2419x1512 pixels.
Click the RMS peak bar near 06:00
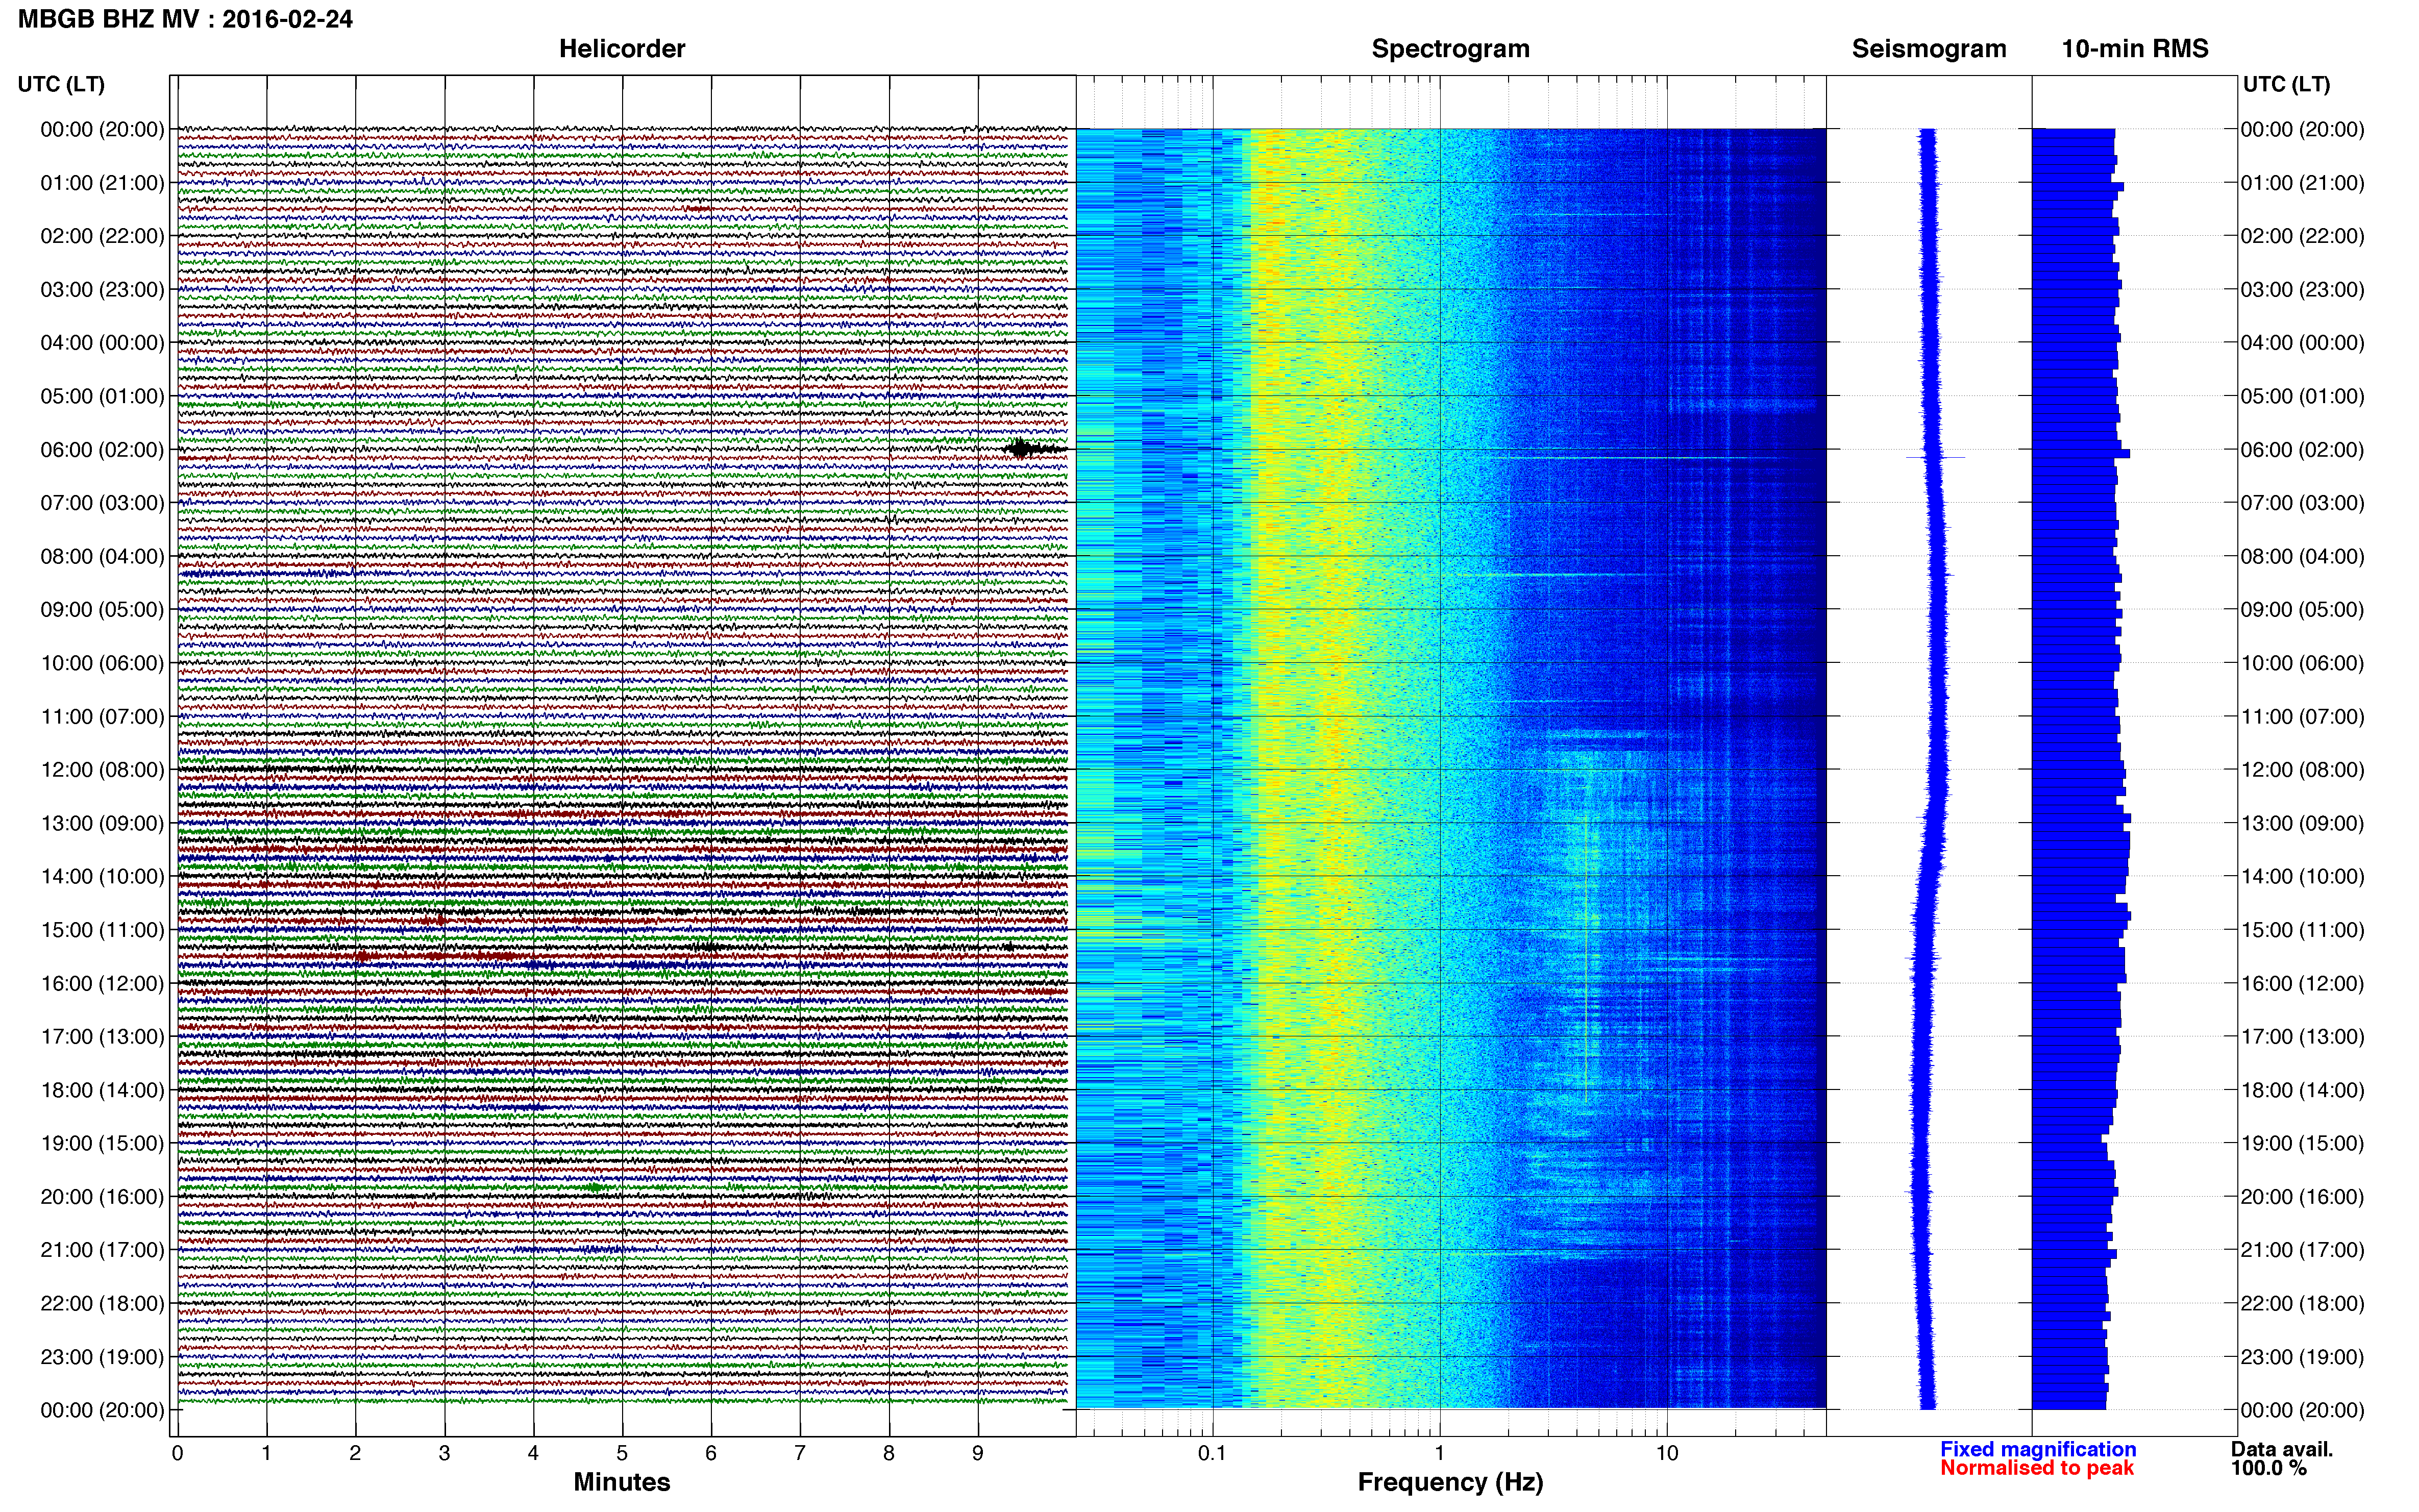coord(2081,454)
